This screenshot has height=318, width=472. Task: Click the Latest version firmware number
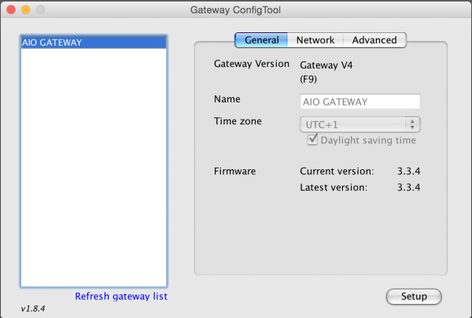click(407, 187)
